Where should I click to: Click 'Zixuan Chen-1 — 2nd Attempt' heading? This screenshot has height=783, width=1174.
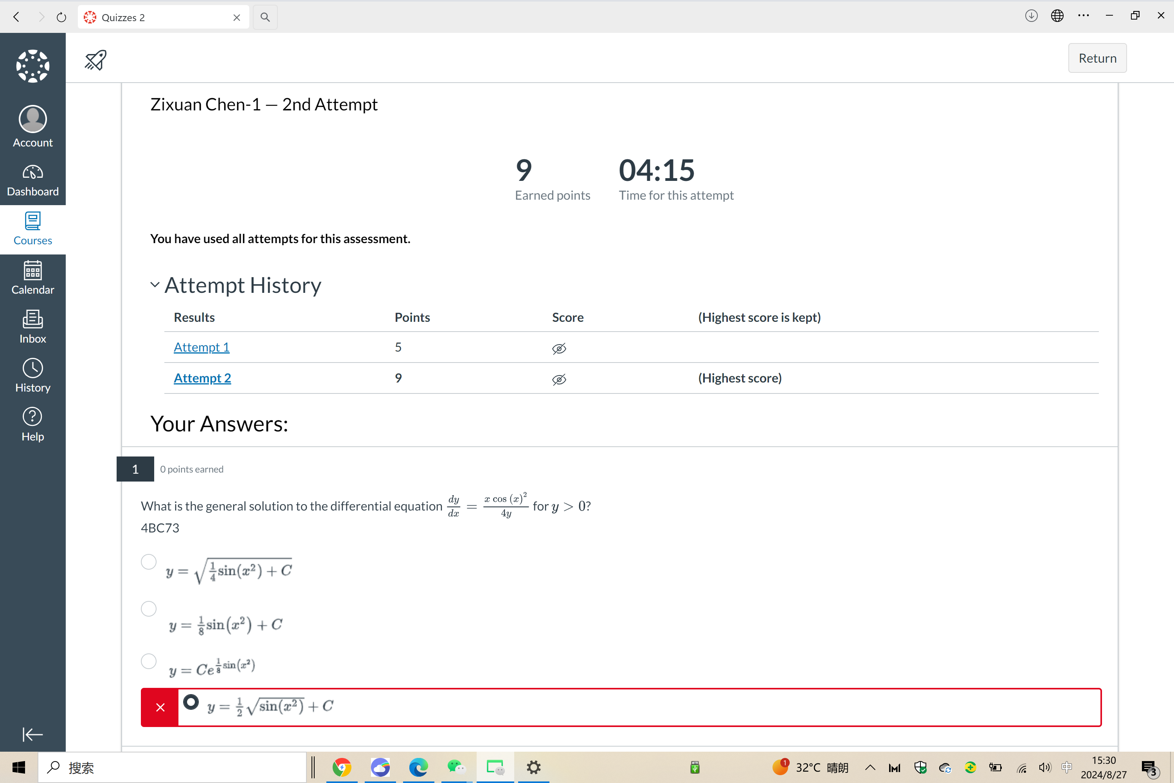click(x=263, y=105)
